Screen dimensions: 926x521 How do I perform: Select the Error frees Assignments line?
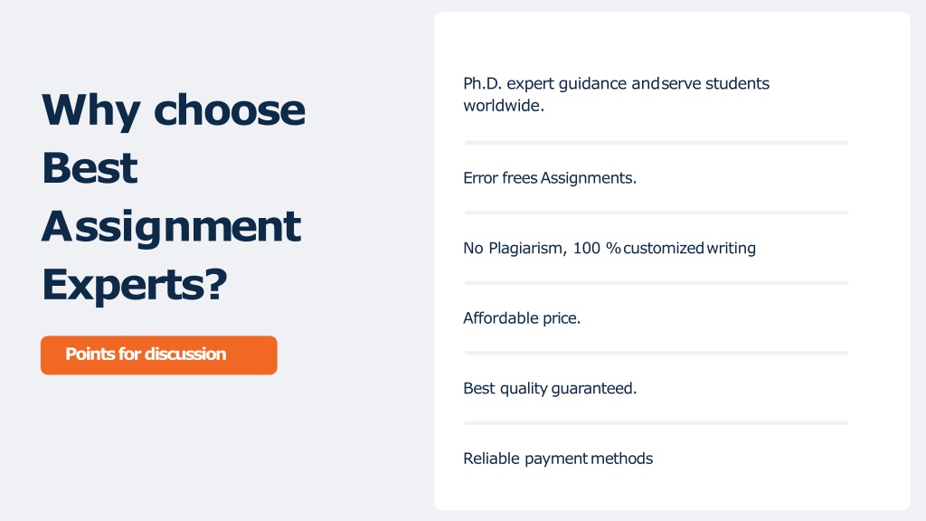click(550, 178)
